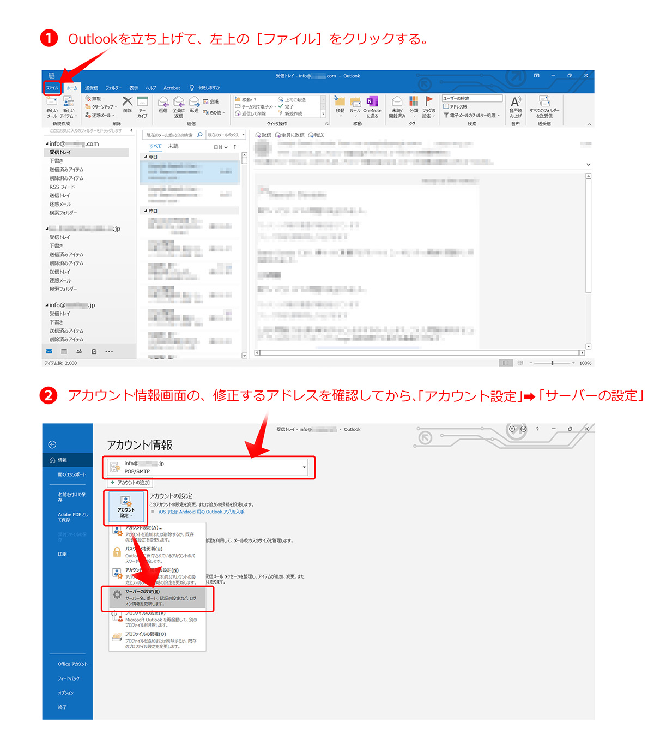The width and height of the screenshot is (654, 739).
Task: Open 開く/エクスポート (Open & Export) backstage item
Action: 72,474
